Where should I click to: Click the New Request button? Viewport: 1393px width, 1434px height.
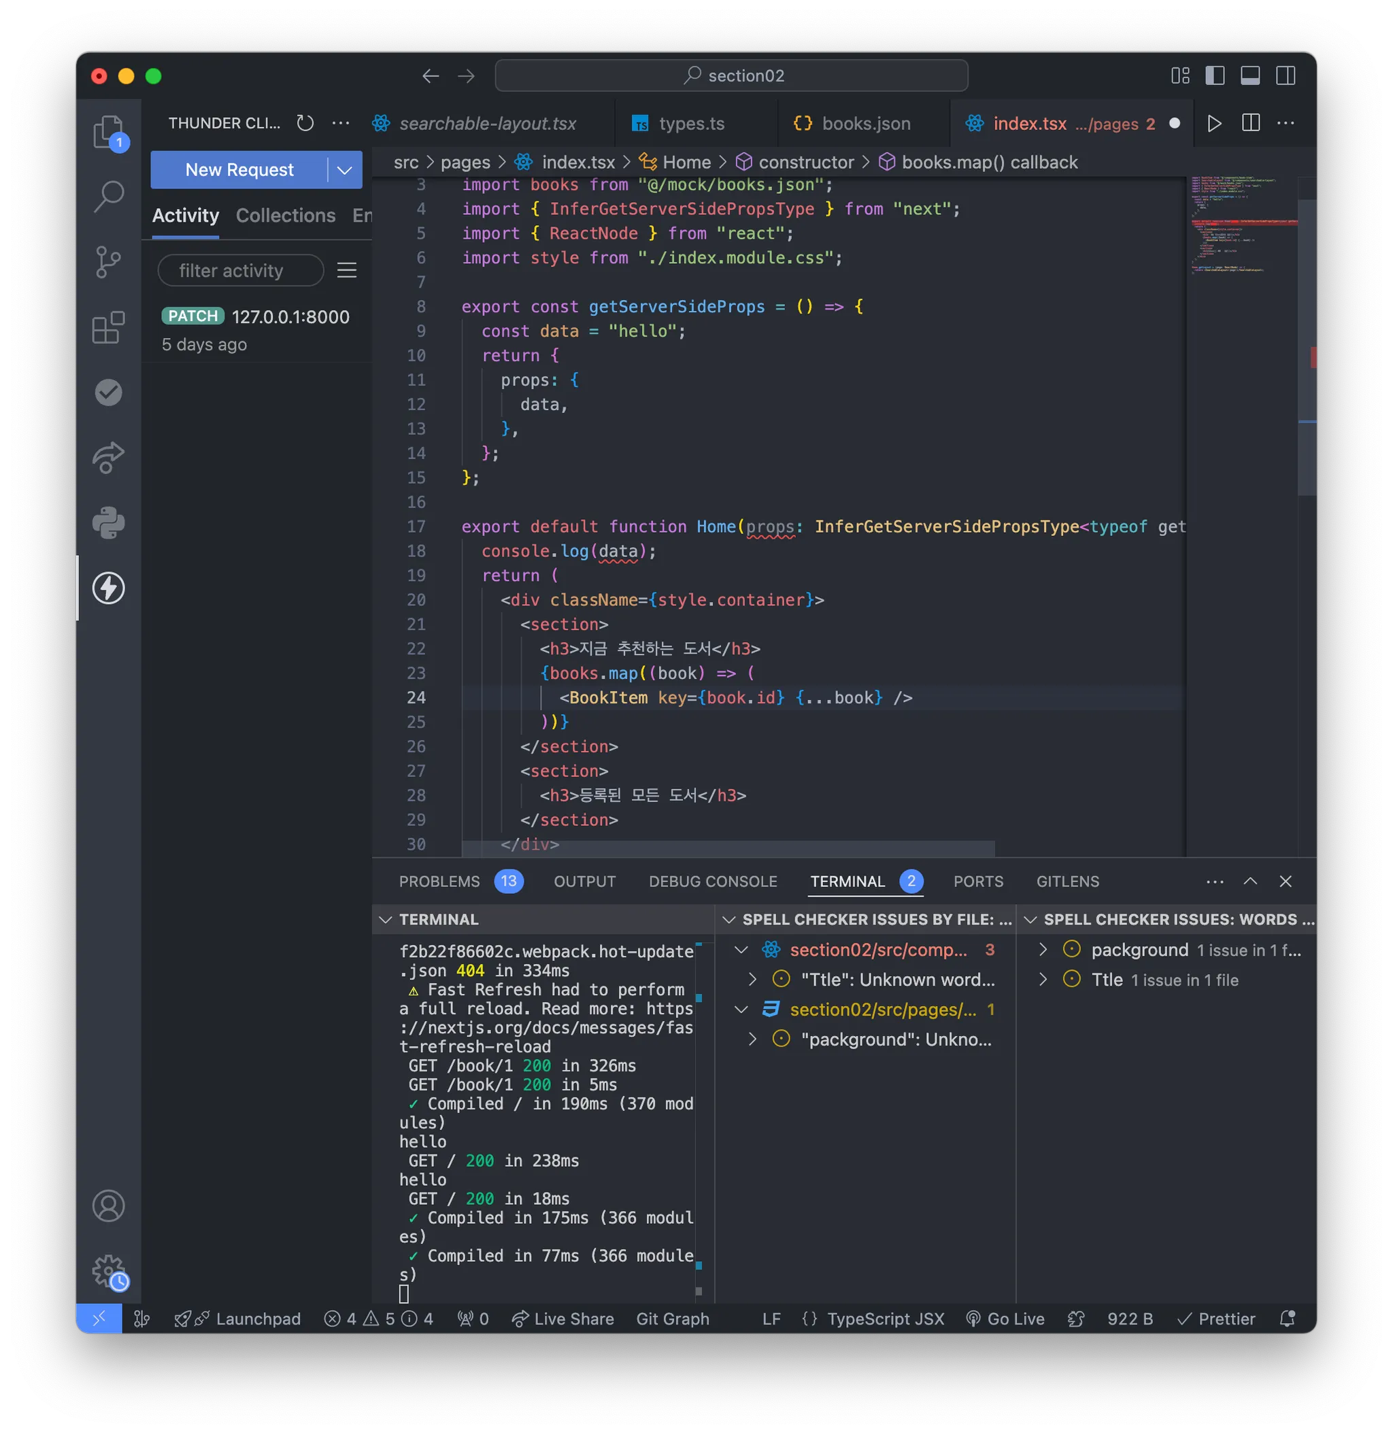(239, 170)
